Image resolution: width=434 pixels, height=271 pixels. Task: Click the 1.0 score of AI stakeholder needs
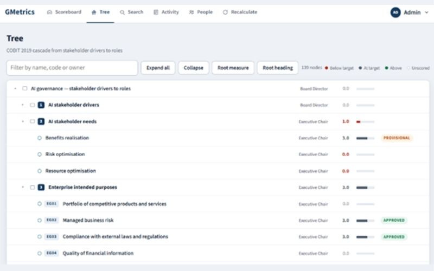point(346,121)
